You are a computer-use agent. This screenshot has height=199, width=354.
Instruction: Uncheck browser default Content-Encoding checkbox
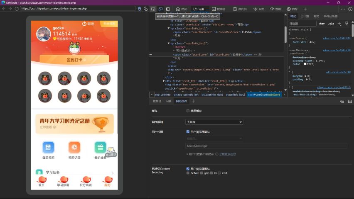(x=188, y=169)
